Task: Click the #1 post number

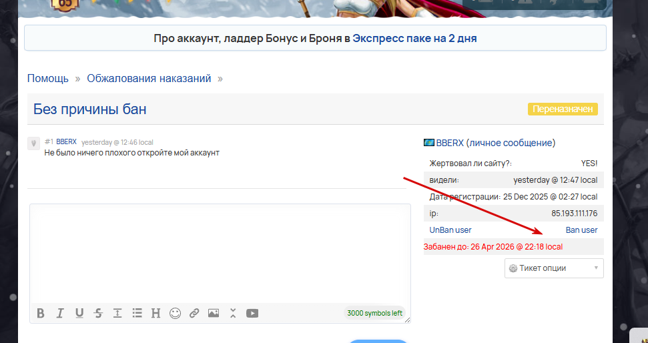Action: tap(49, 141)
